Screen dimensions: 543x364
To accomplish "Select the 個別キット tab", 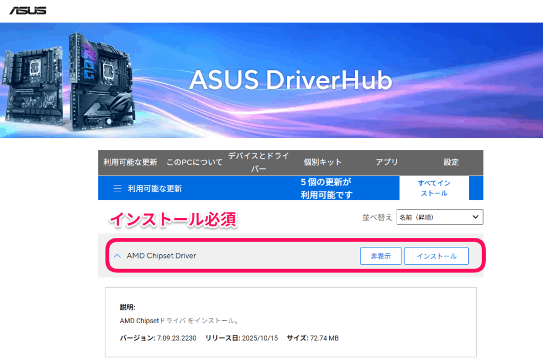I will tap(322, 162).
